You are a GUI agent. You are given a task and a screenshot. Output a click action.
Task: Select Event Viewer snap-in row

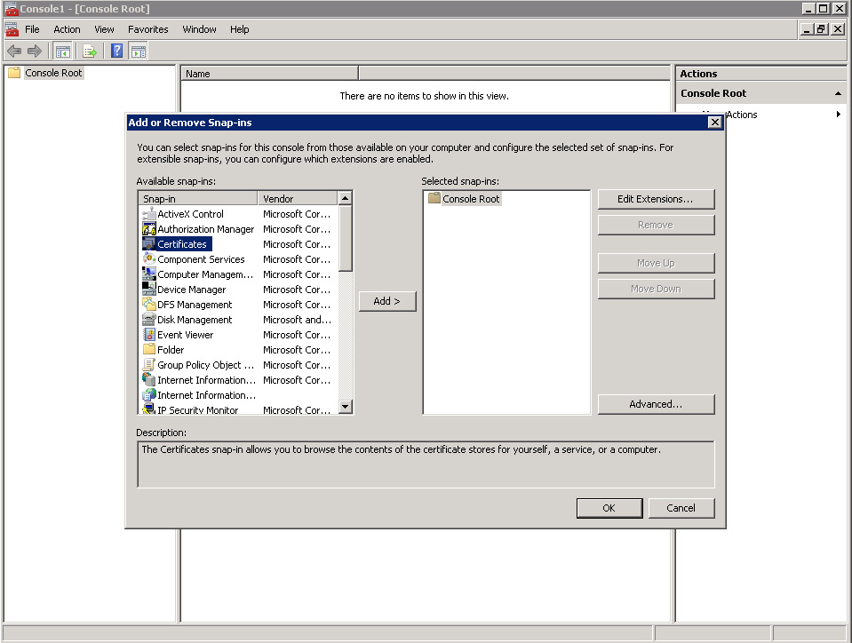click(x=236, y=335)
